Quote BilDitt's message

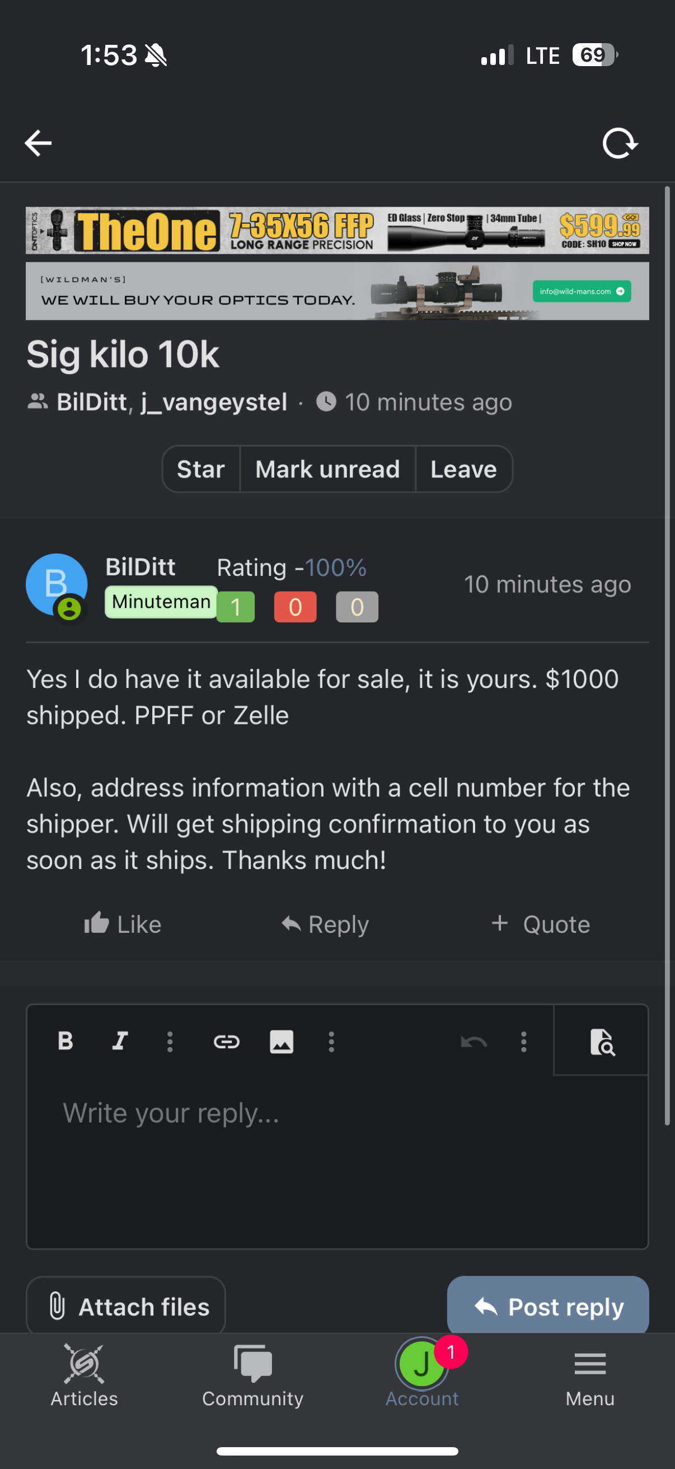[x=541, y=924]
